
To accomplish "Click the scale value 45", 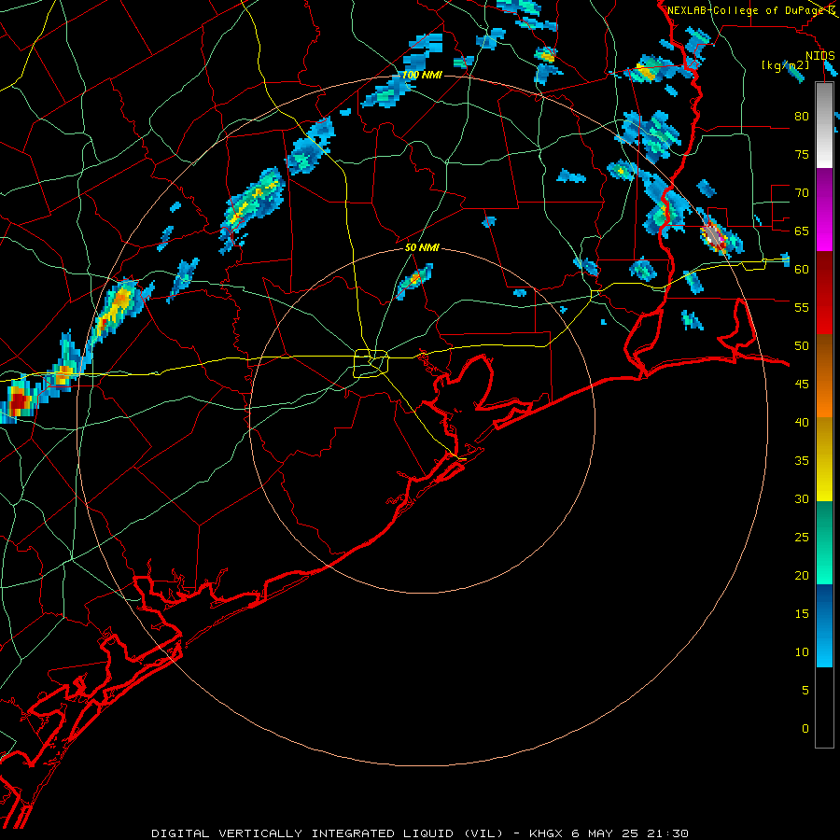I will (802, 385).
